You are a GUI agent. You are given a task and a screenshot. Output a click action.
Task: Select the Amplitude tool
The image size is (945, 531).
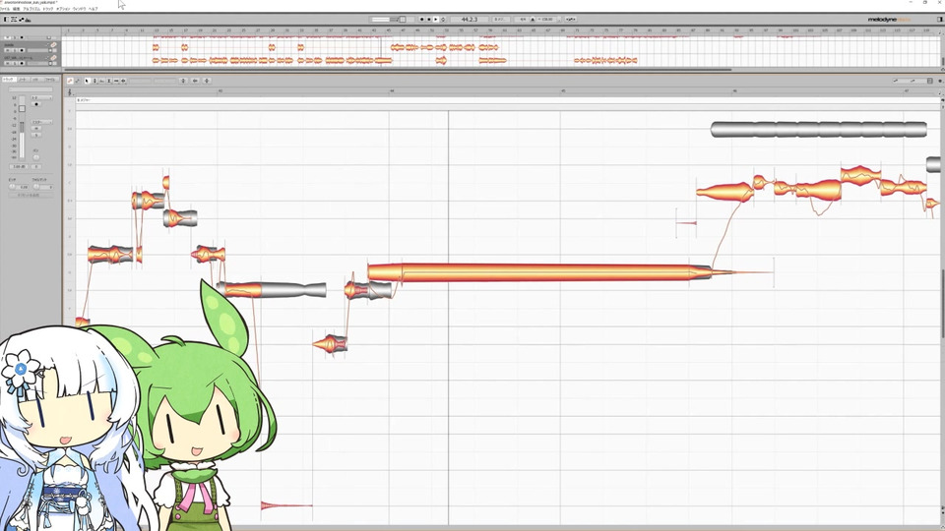[109, 81]
